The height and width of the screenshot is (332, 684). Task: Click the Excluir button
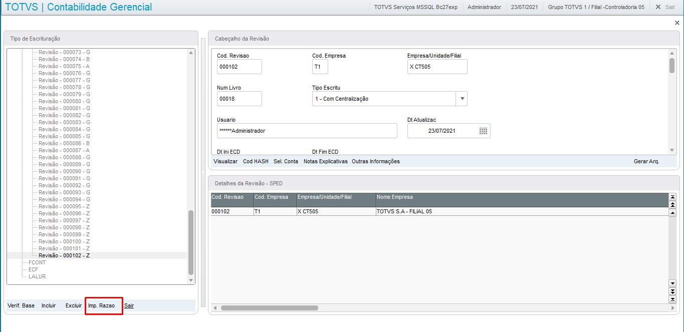tap(74, 305)
